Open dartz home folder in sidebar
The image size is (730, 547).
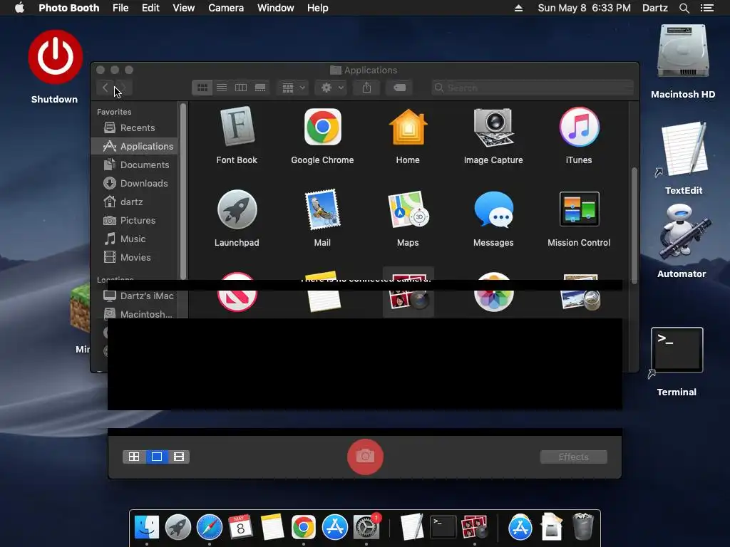(x=134, y=202)
